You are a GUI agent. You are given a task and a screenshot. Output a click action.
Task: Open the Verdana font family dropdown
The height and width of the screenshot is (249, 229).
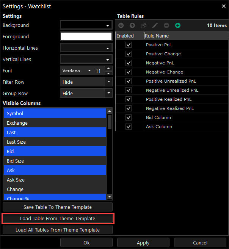[x=89, y=71]
